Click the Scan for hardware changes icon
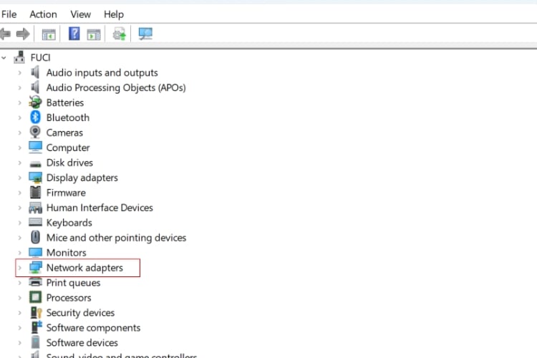Screen dimensions: 537x358 (x=145, y=34)
